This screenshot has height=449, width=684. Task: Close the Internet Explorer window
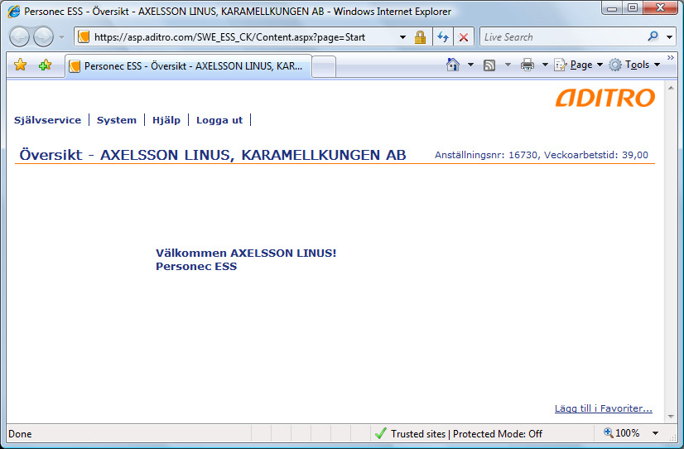coord(661,7)
